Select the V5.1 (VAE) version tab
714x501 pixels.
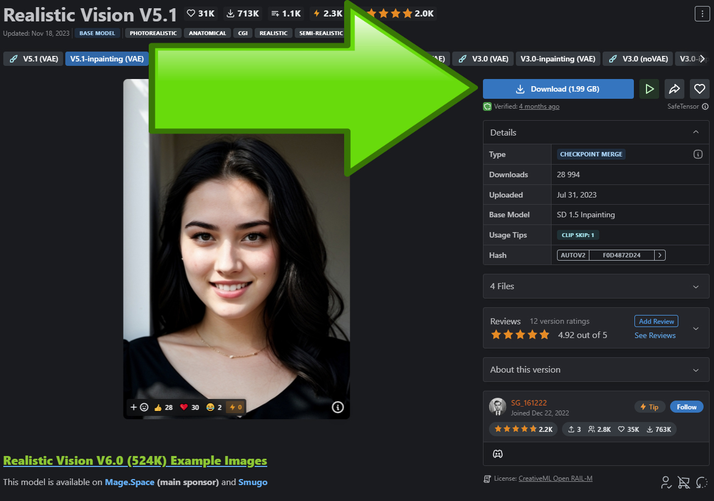pyautogui.click(x=34, y=59)
